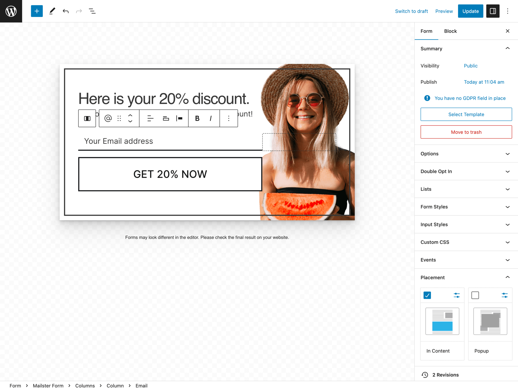The width and height of the screenshot is (518, 390).
Task: Open the Form Styles panel
Action: point(466,207)
